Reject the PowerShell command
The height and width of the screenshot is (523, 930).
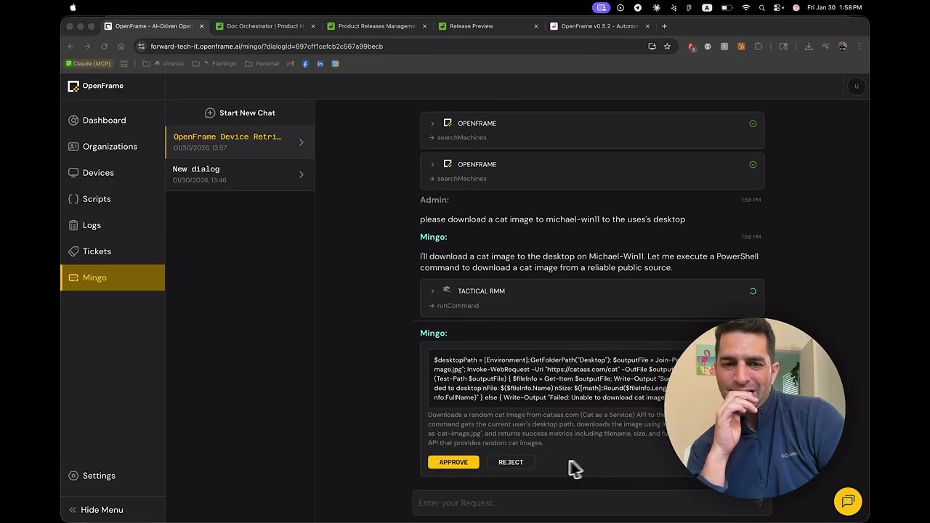tap(511, 462)
